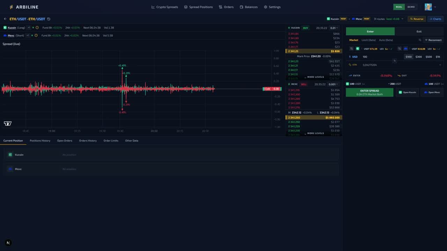Viewport: 447px width, 251px height.
Task: Choose the $1K preset amount
Action: click(x=438, y=57)
